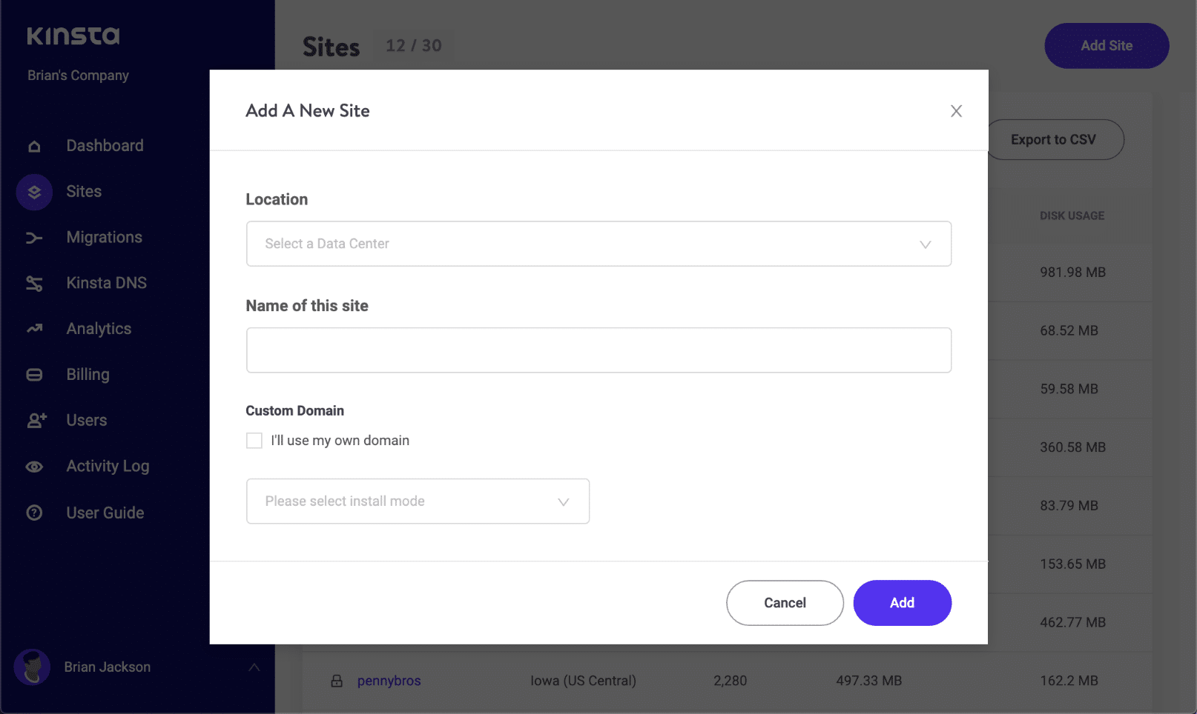This screenshot has width=1197, height=714.
Task: Open the Select a Data Center dropdown
Action: pyautogui.click(x=598, y=244)
